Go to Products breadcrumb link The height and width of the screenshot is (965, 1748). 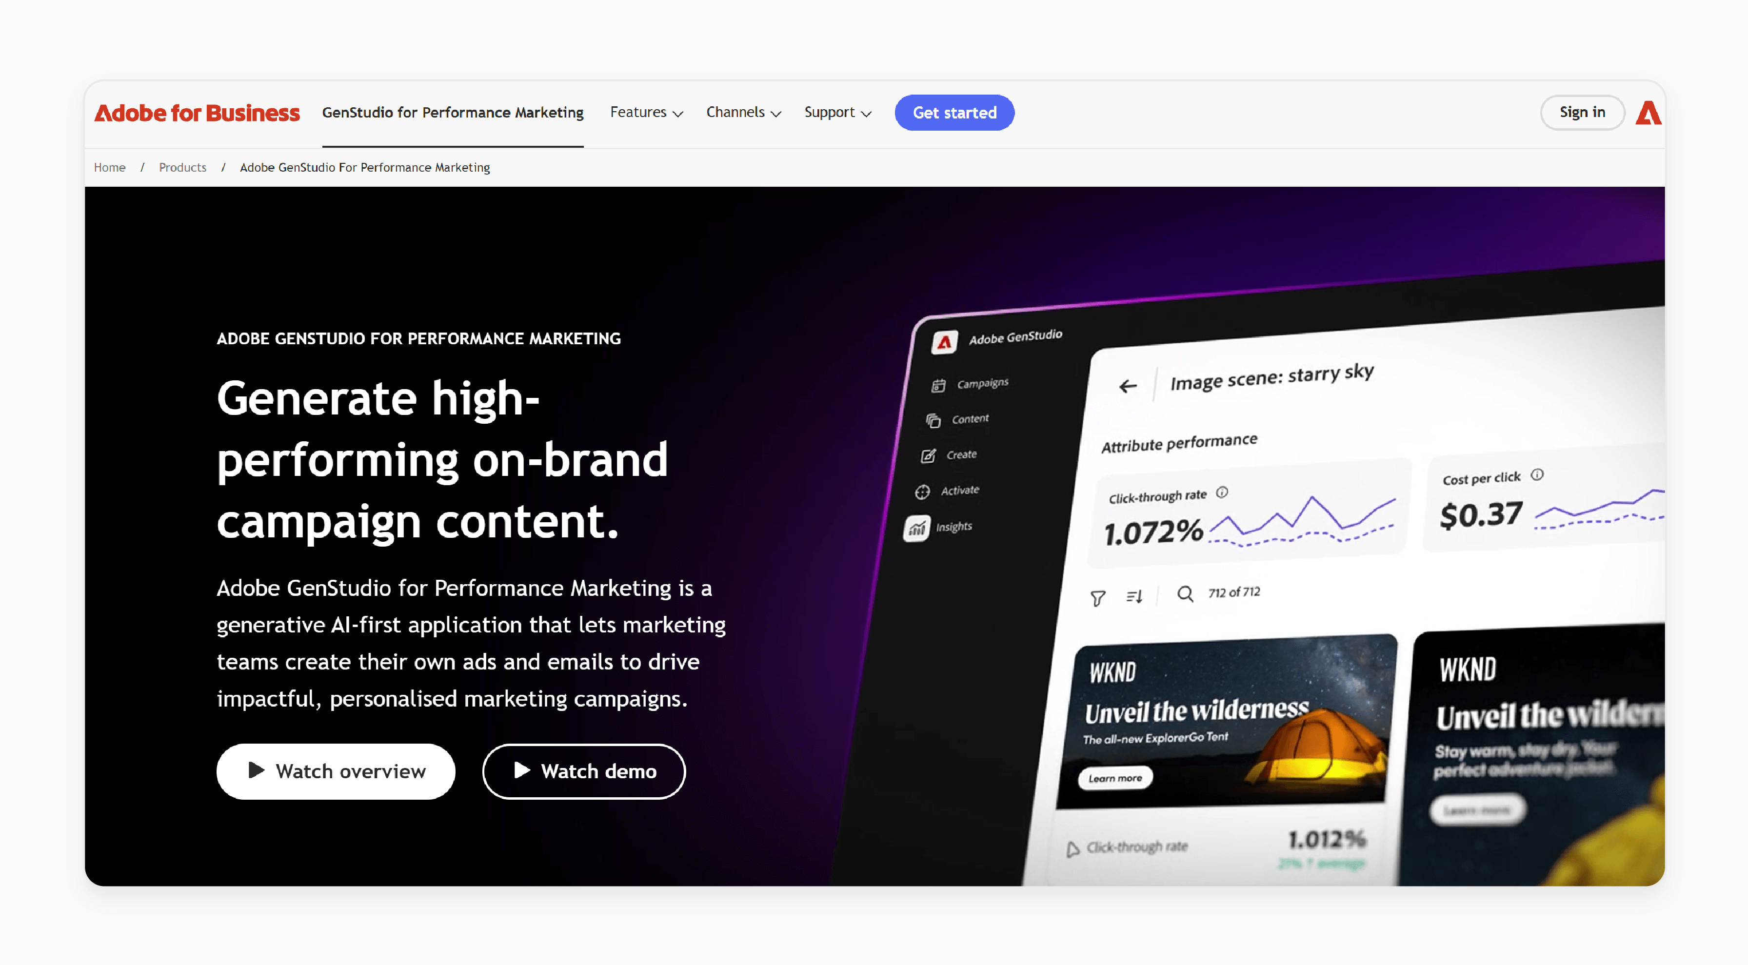pyautogui.click(x=182, y=168)
